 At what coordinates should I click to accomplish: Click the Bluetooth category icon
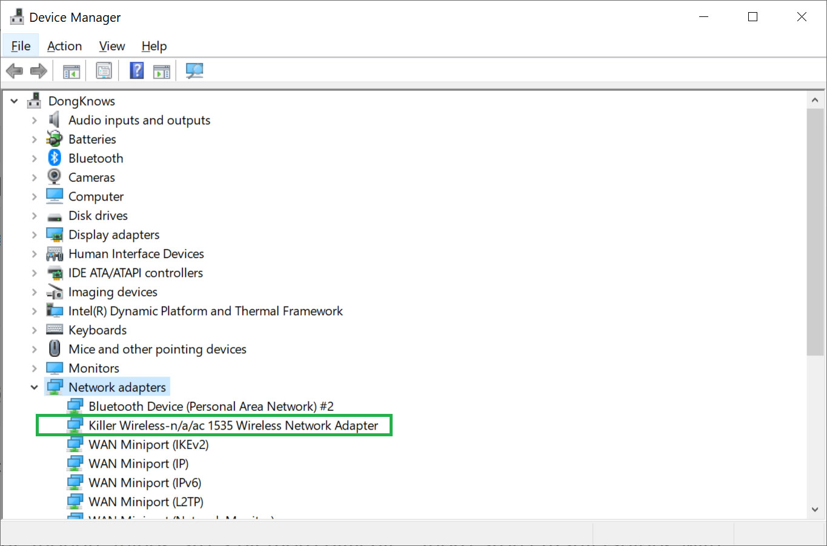pyautogui.click(x=55, y=158)
